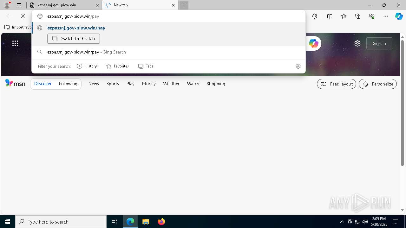Click the scrollbar down arrow
Viewport: 406px width, 228px height.
click(x=402, y=210)
